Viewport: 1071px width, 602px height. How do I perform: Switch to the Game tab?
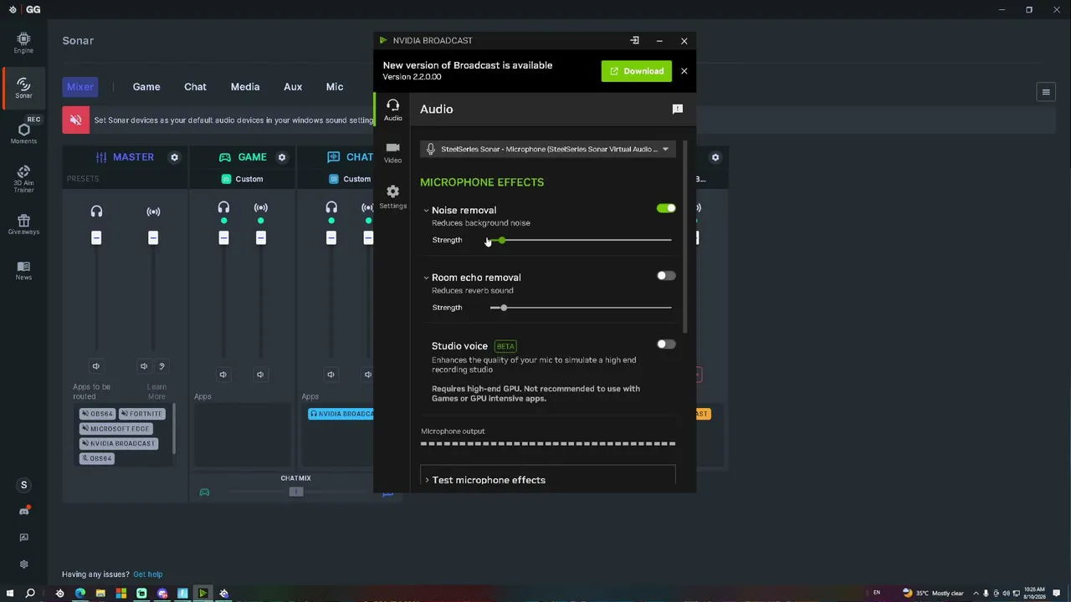(x=146, y=87)
